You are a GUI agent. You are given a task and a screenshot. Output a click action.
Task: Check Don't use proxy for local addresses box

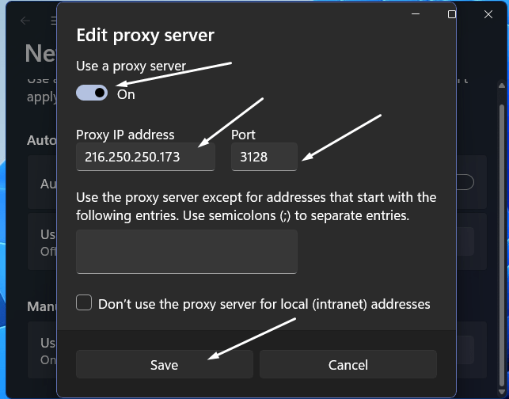click(84, 302)
